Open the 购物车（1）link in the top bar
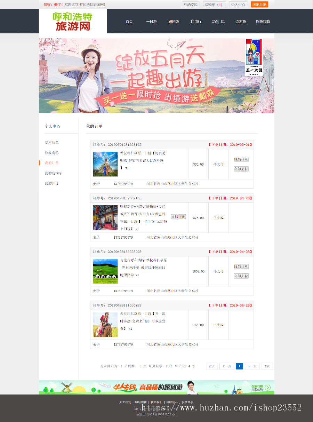Screen dimensions: 313x422 pos(214,5)
